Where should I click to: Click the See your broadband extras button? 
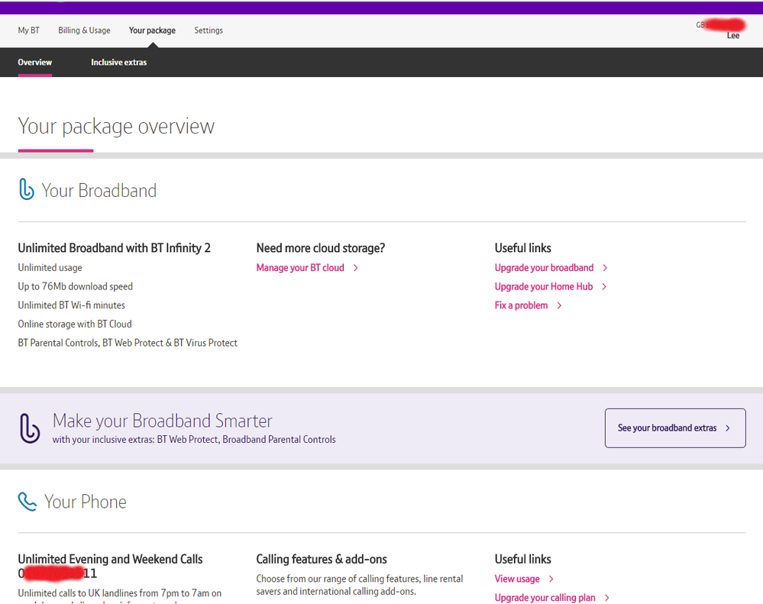(x=675, y=428)
